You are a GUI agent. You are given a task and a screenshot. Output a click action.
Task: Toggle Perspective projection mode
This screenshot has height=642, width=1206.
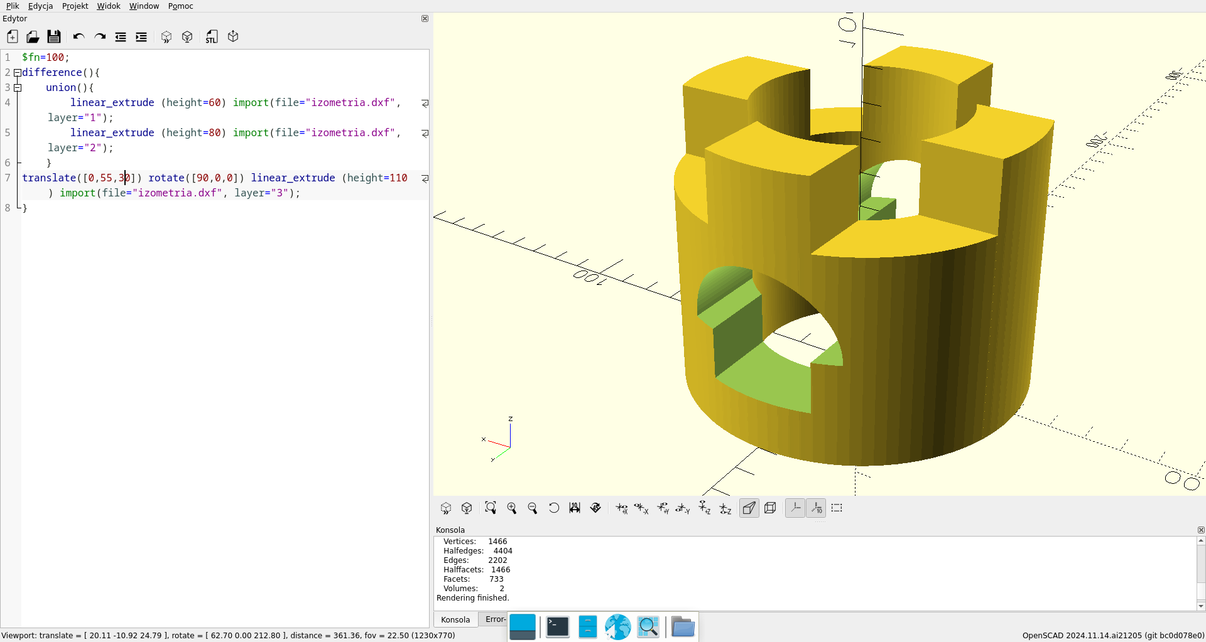[x=749, y=508]
